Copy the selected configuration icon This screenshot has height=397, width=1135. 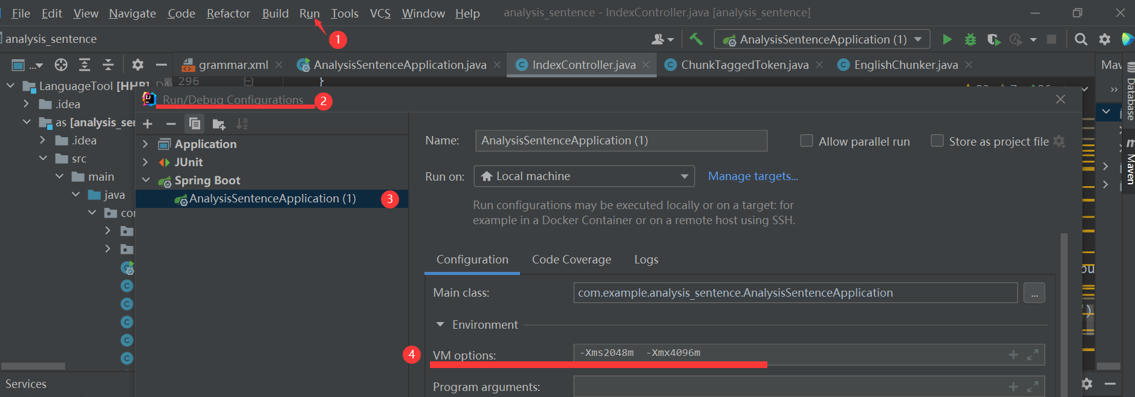coord(195,124)
